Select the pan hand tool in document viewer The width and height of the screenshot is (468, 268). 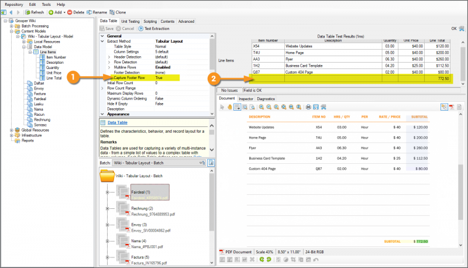tap(229, 106)
